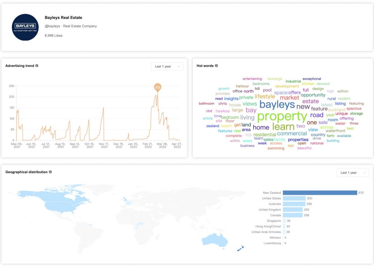Click the word 'exceptional' in the word cloud
The height and width of the screenshot is (267, 374).
pyautogui.click(x=312, y=78)
